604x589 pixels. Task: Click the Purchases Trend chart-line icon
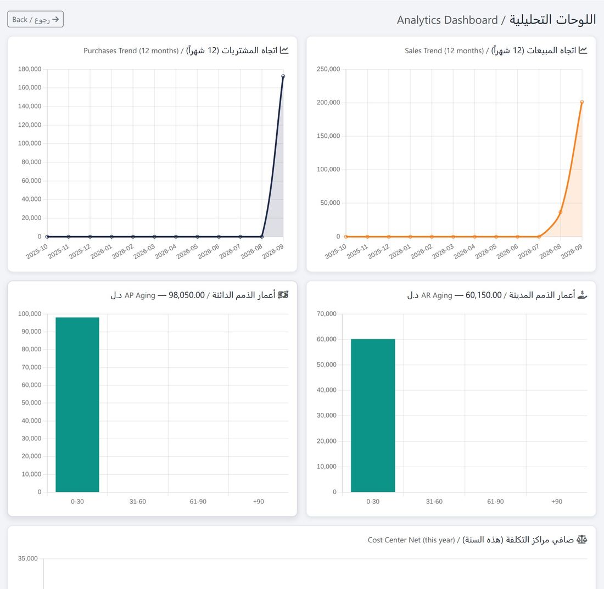point(284,51)
